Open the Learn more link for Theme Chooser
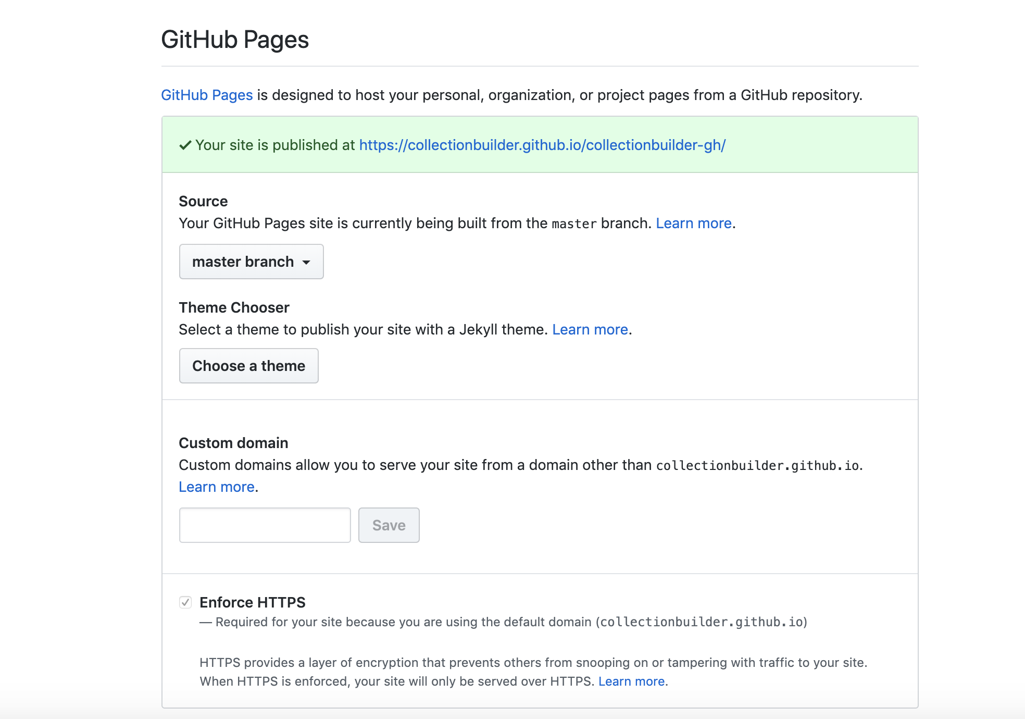Viewport: 1025px width, 719px height. point(590,329)
